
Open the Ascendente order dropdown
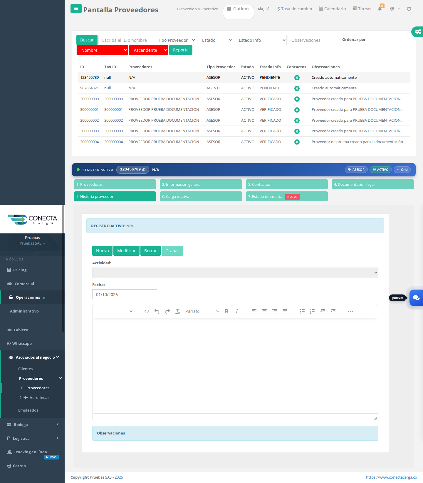(149, 50)
